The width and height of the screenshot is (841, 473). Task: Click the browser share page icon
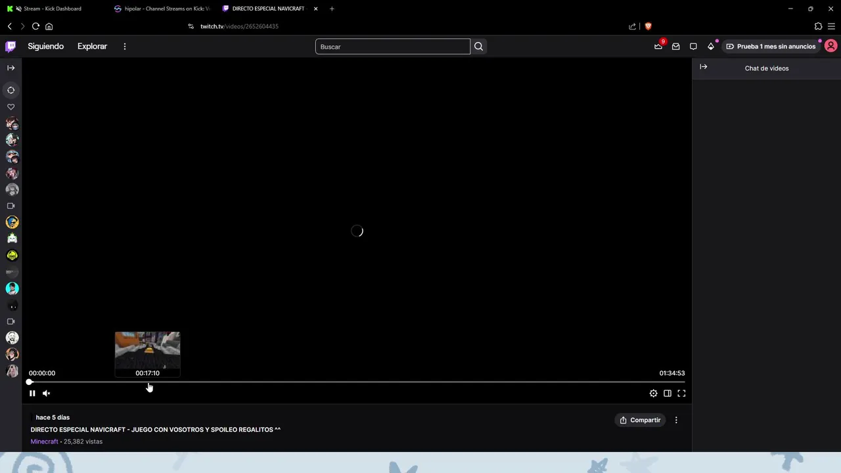click(x=632, y=26)
